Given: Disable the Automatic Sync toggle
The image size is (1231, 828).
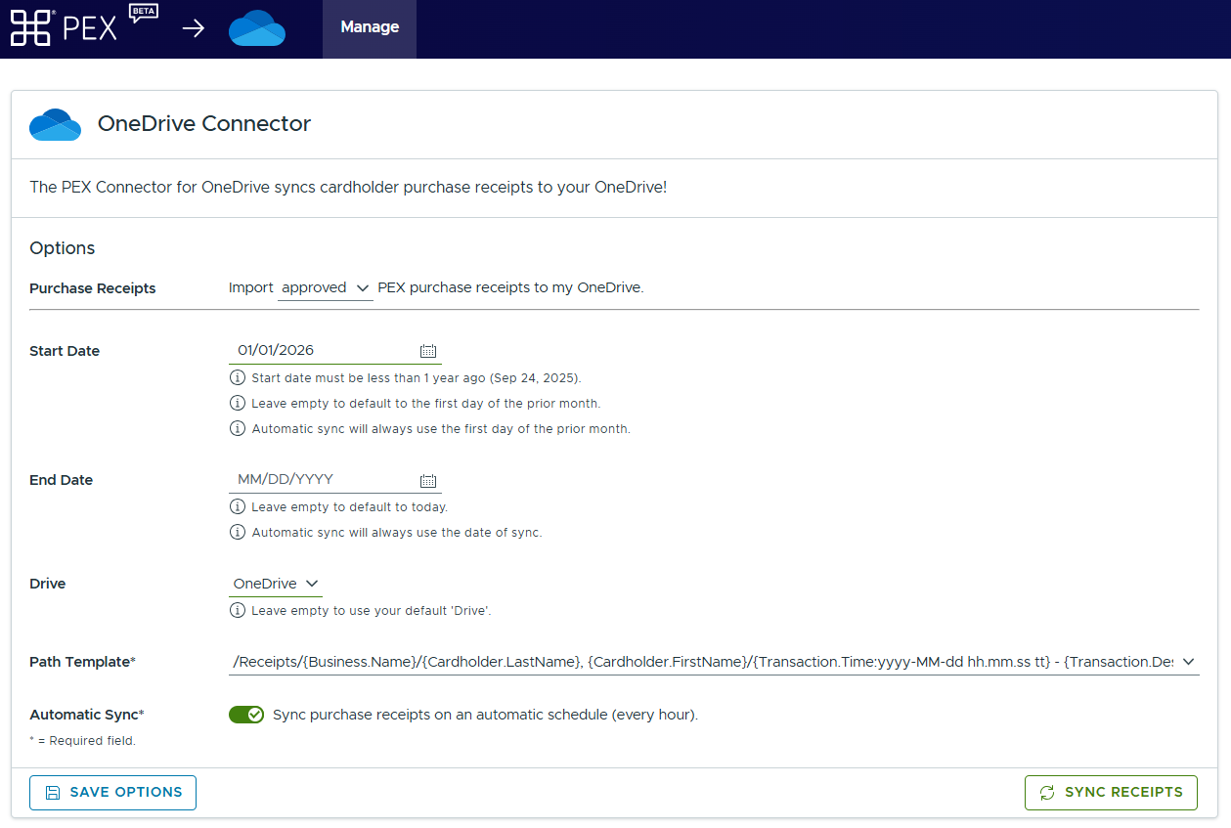Looking at the screenshot, I should click(x=246, y=715).
